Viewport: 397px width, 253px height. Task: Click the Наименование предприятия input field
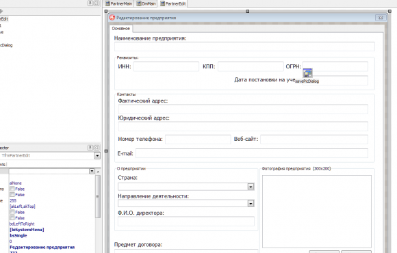244,46
